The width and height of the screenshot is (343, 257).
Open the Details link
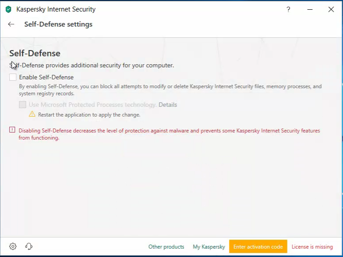[168, 105]
